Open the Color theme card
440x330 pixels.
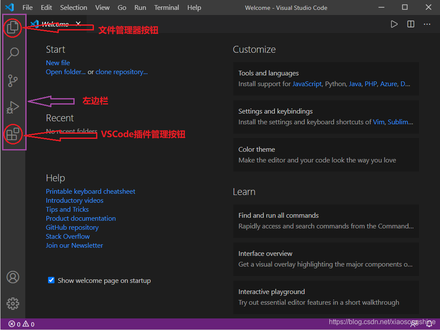[326, 155]
